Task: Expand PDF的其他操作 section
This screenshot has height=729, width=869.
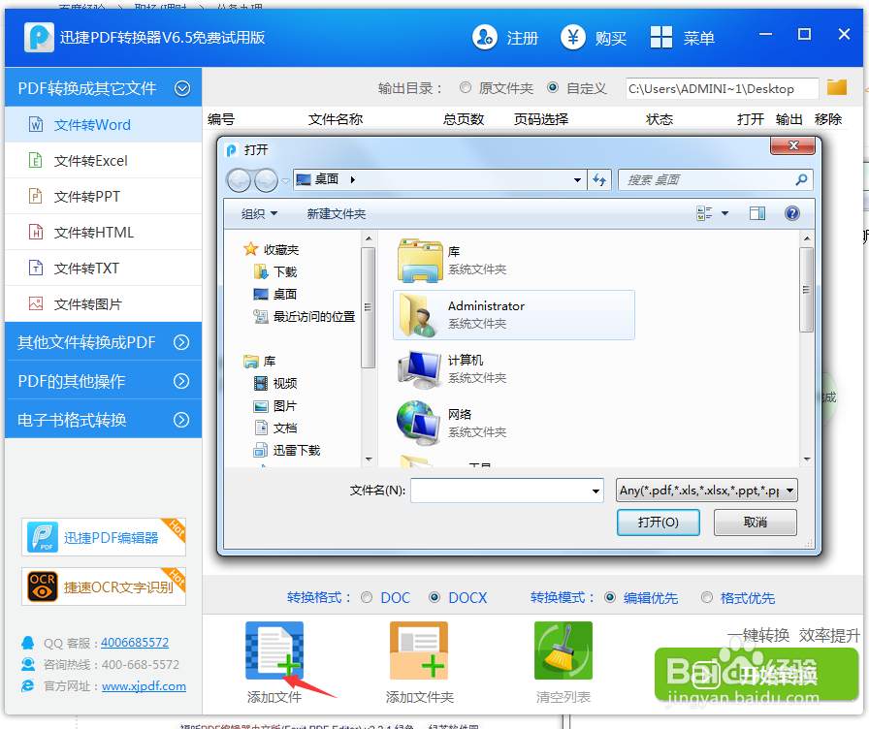Action: 181,381
